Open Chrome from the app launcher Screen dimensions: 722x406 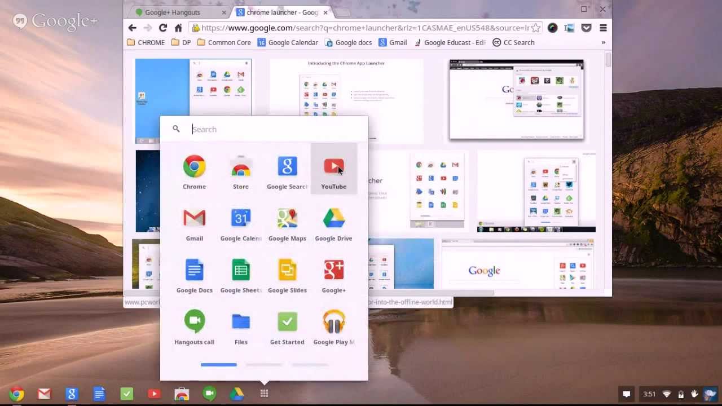[x=194, y=172]
